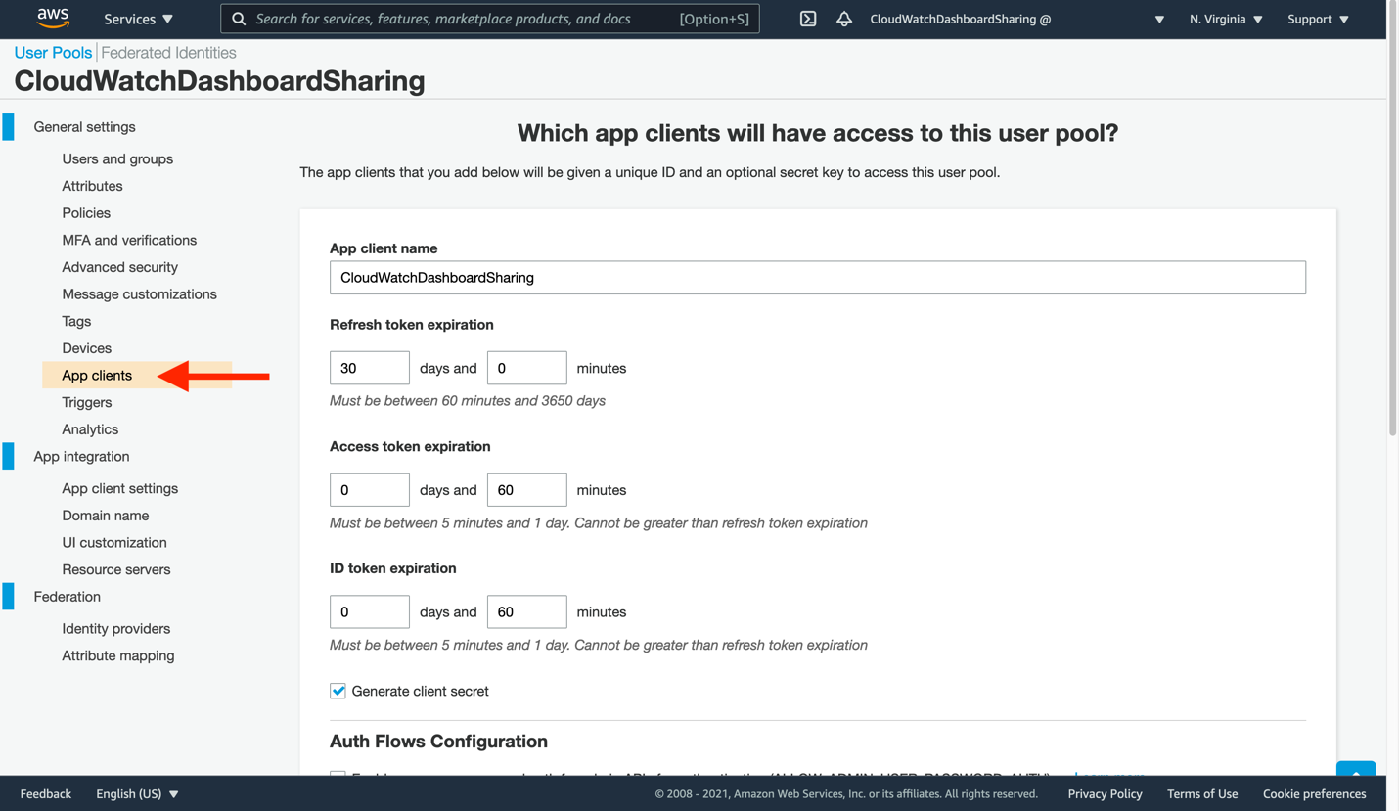Viewport: 1399px width, 811px height.
Task: Open the CloudShell terminal icon
Action: (807, 19)
